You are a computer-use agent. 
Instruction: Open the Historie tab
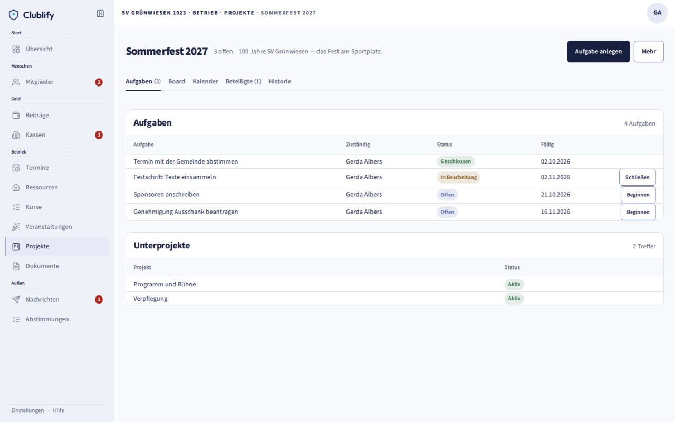tap(279, 82)
